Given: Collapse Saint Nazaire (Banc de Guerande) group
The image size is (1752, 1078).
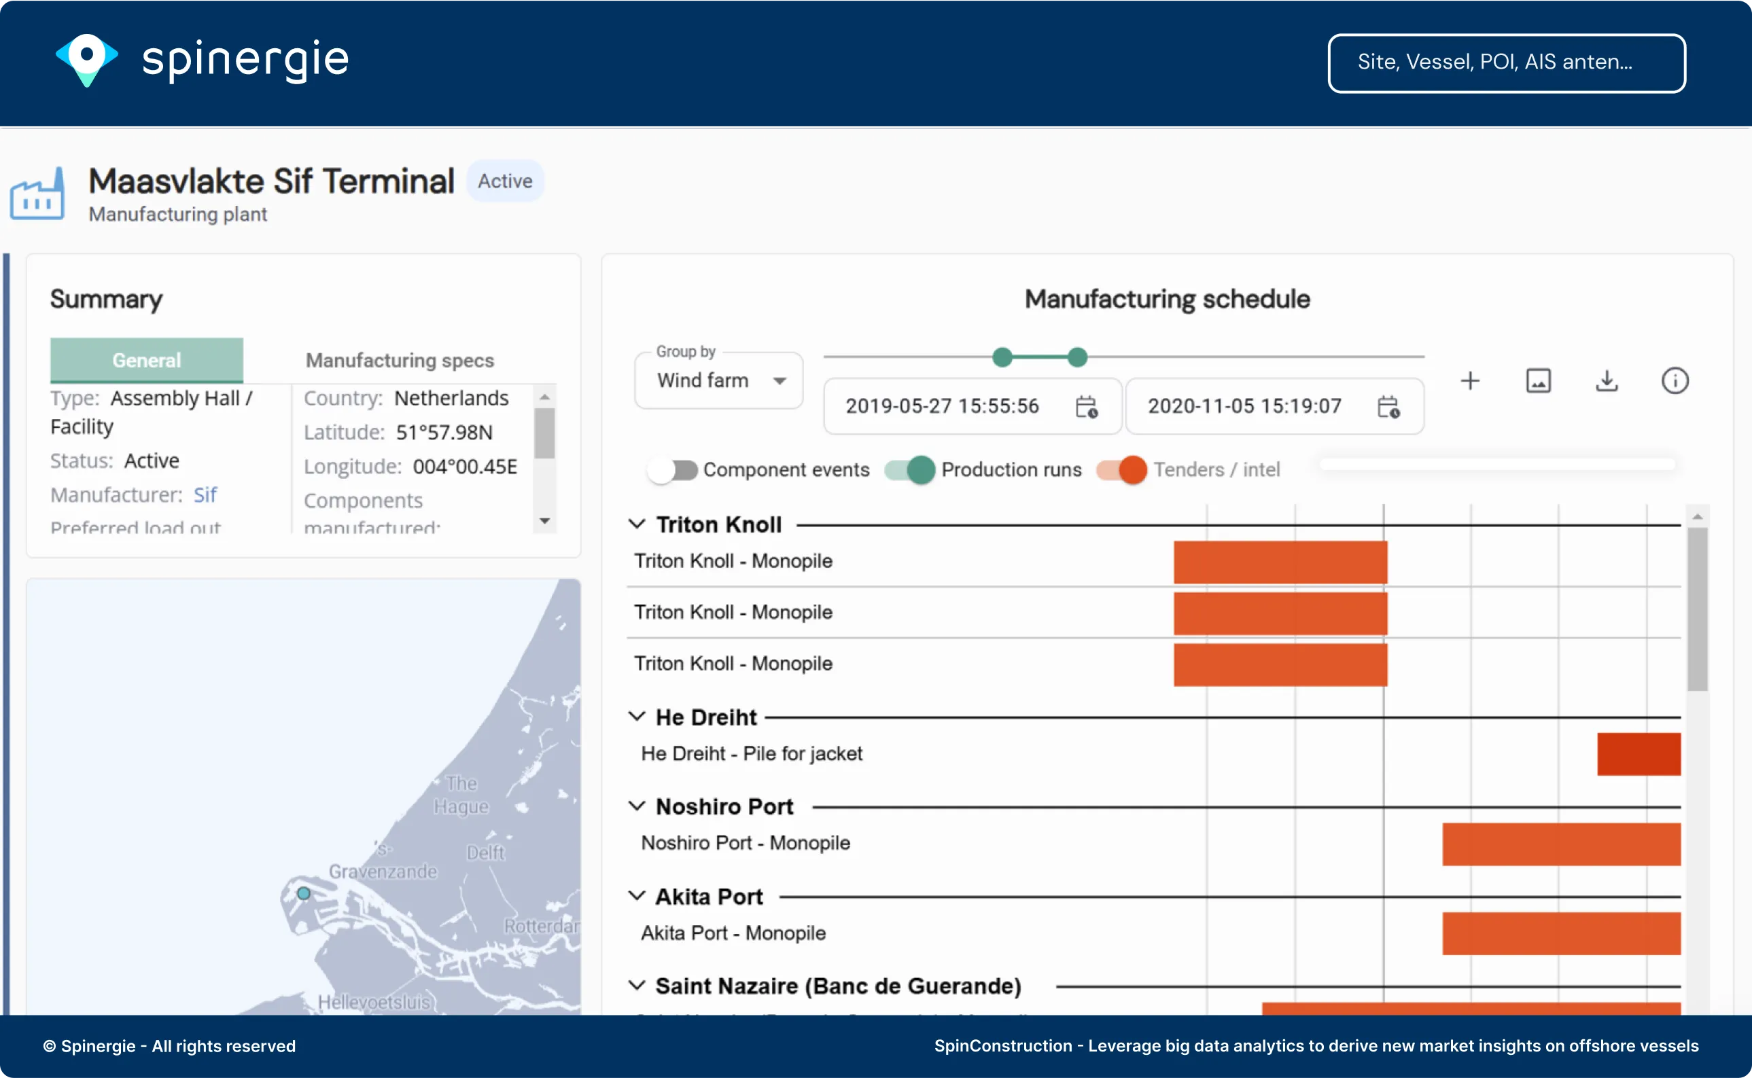Looking at the screenshot, I should (x=637, y=986).
